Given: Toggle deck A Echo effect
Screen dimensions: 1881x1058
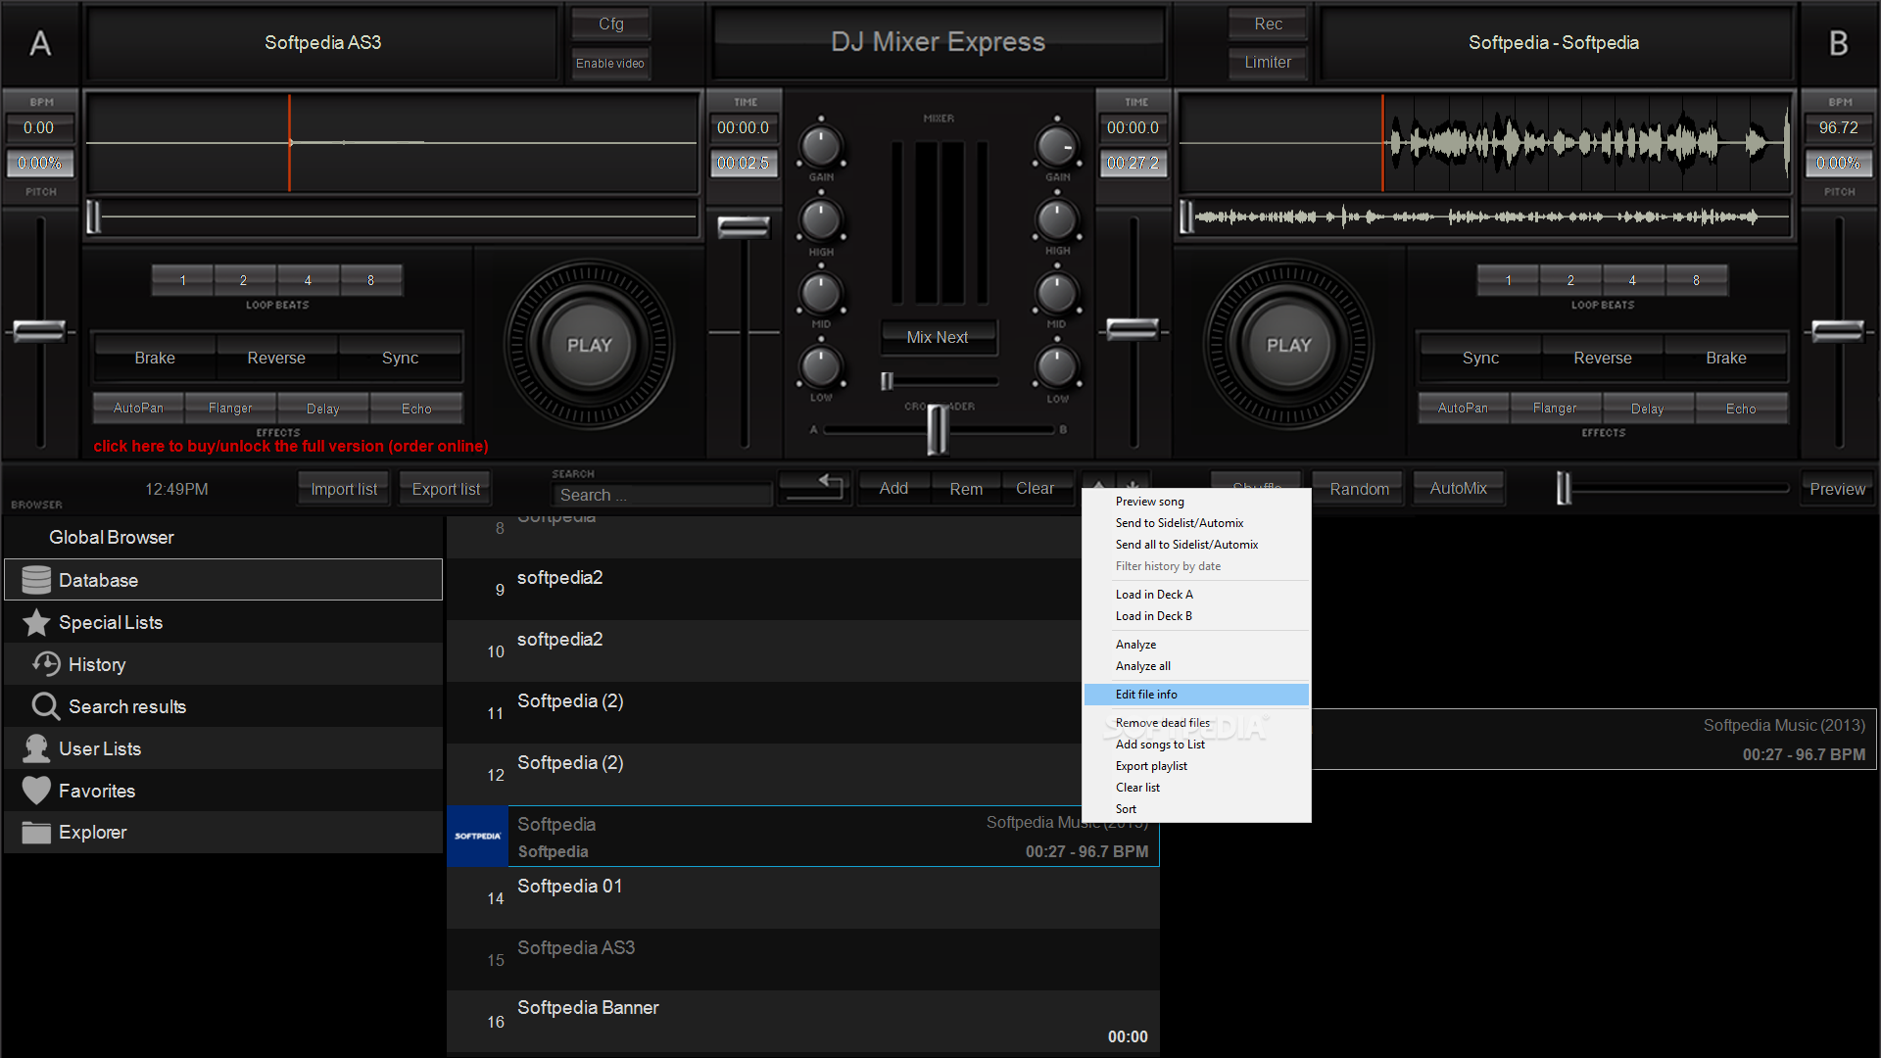Looking at the screenshot, I should [x=416, y=408].
